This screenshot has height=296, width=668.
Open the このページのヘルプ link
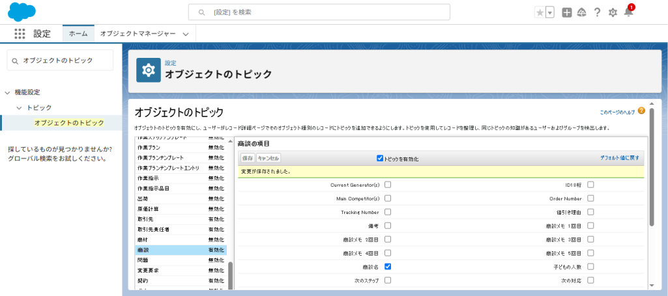pos(617,113)
